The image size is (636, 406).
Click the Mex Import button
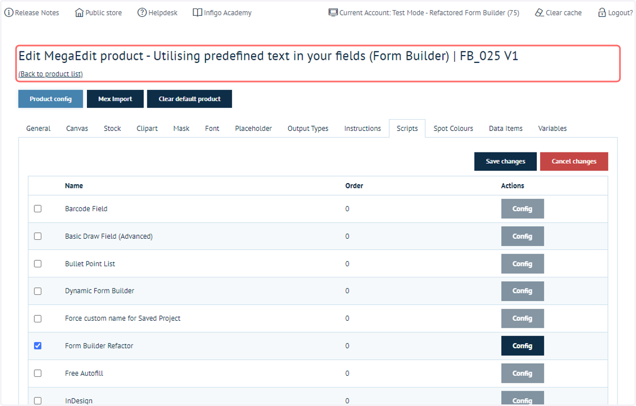click(x=115, y=99)
